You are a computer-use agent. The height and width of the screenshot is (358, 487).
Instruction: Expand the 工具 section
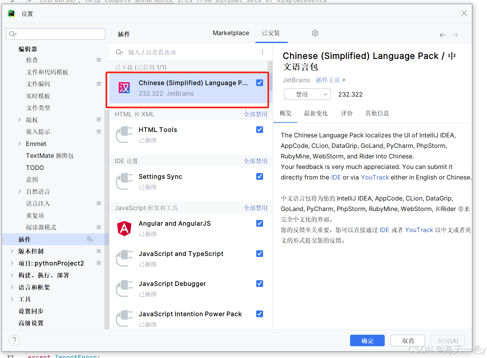12,299
